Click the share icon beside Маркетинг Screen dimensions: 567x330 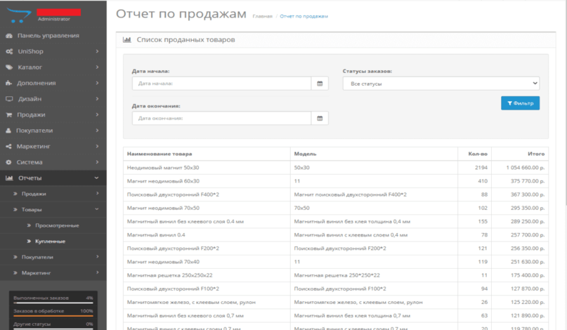coord(8,146)
